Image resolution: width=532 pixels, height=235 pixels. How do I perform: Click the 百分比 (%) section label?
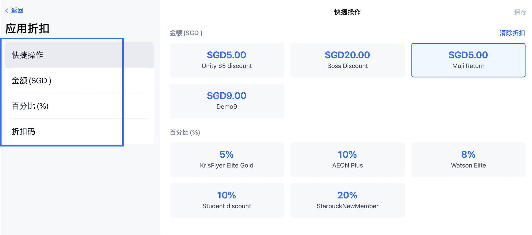click(185, 133)
